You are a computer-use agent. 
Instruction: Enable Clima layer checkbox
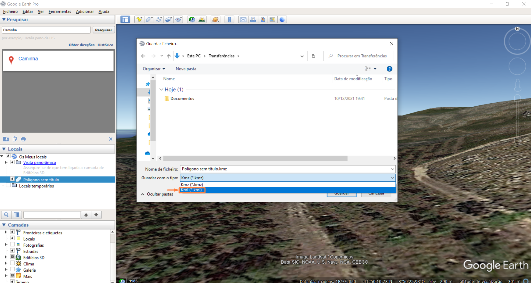tap(12, 263)
